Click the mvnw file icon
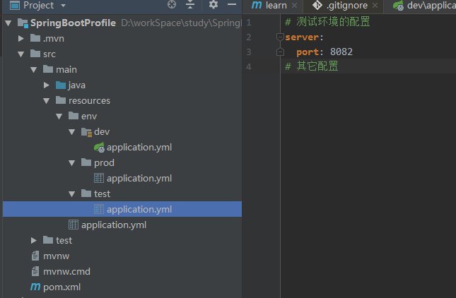This screenshot has width=456, height=298. click(x=35, y=256)
